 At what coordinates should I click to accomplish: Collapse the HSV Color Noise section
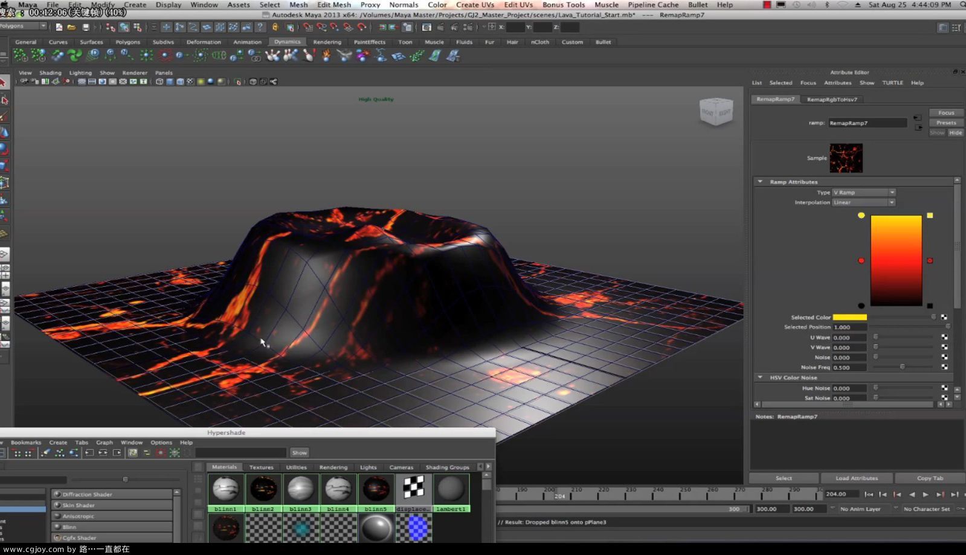point(760,377)
